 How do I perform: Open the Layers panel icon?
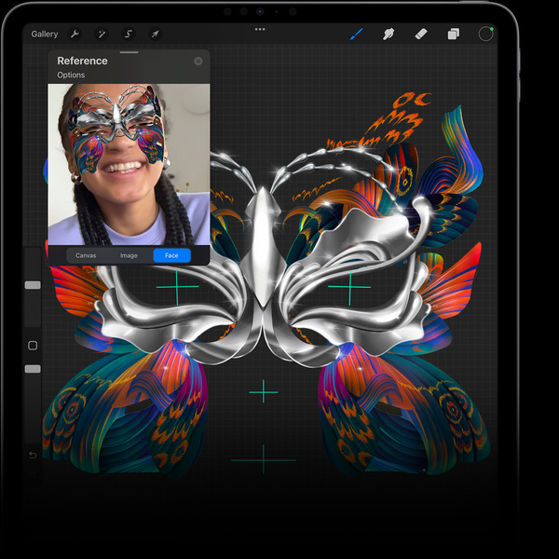pyautogui.click(x=454, y=34)
